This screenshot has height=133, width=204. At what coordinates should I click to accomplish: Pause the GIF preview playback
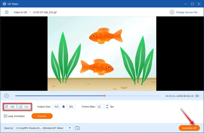pyautogui.click(x=6, y=96)
